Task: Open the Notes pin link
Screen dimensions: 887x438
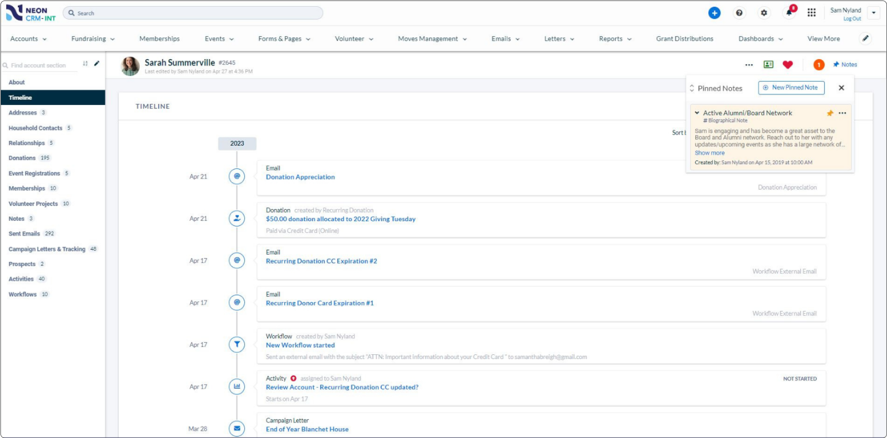Action: point(845,64)
